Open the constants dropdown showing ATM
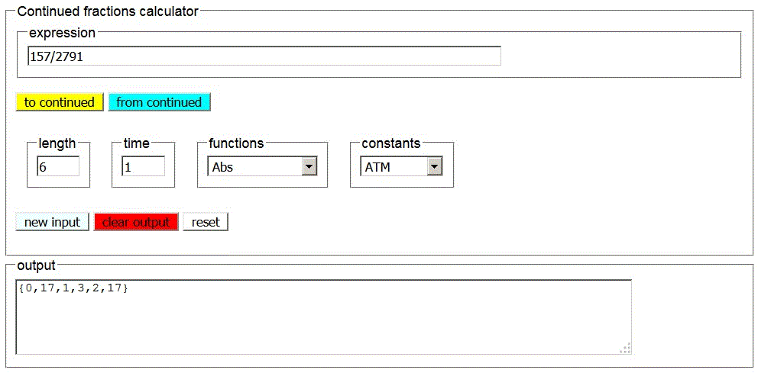 [x=394, y=167]
